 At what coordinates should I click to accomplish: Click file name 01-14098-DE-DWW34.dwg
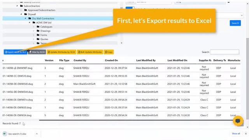click(x=17, y=115)
